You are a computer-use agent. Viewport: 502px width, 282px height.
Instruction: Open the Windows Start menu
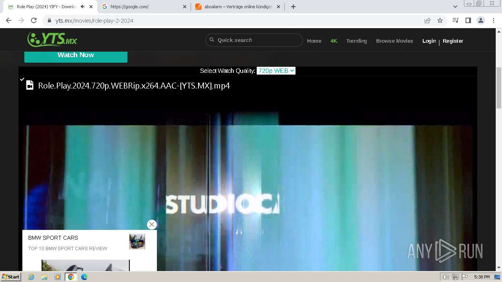coord(11,277)
